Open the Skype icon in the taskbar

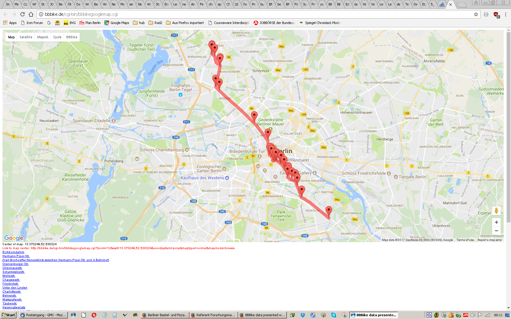334,315
